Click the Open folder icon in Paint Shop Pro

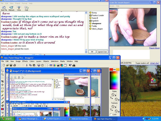pyautogui.click(x=7, y=65)
